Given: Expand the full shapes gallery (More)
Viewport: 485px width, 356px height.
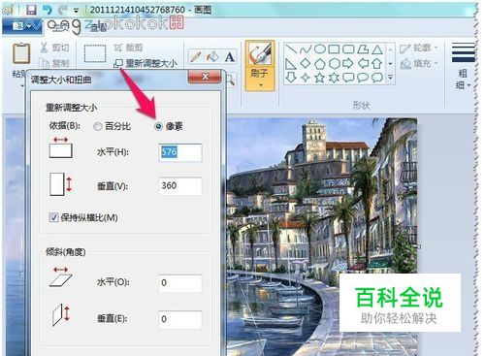Looking at the screenshot, I should (390, 78).
